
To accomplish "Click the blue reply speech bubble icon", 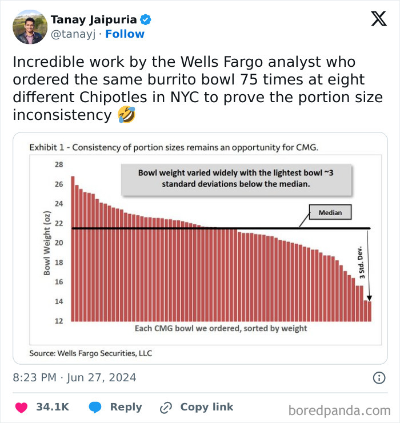I will 96,407.
